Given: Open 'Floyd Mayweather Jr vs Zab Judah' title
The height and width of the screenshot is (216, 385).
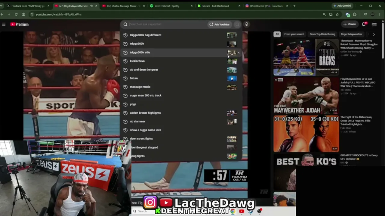Looking at the screenshot, I should [358, 82].
